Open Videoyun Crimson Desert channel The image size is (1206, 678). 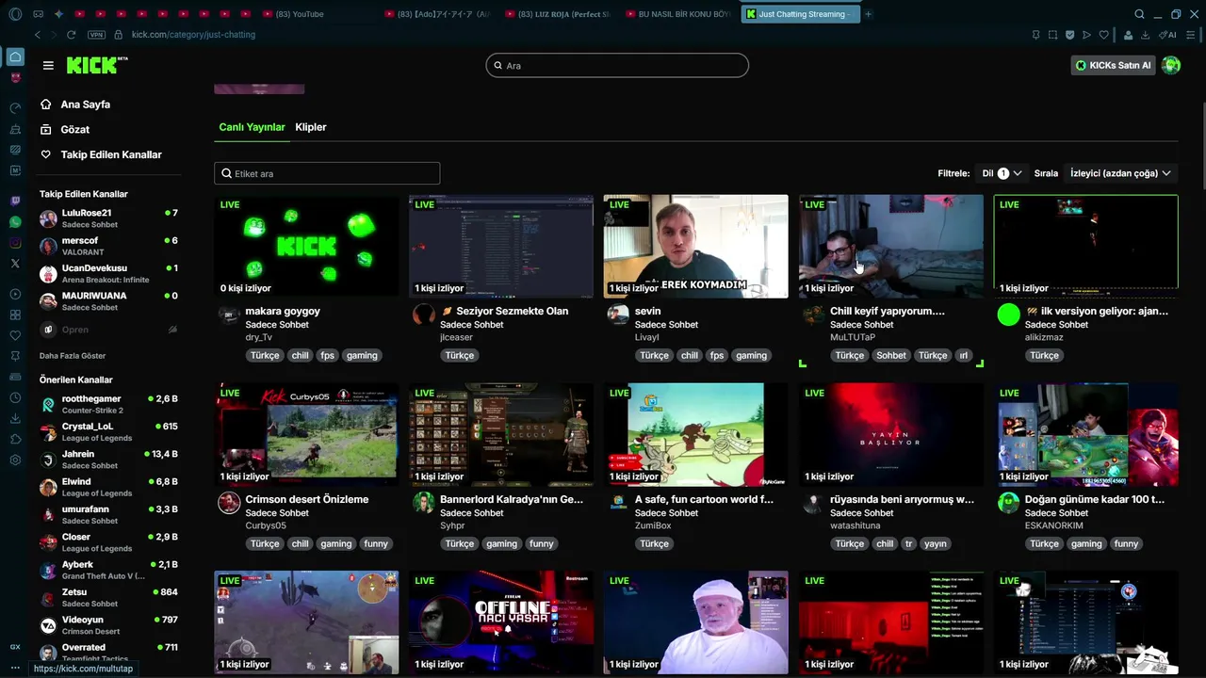[108, 625]
